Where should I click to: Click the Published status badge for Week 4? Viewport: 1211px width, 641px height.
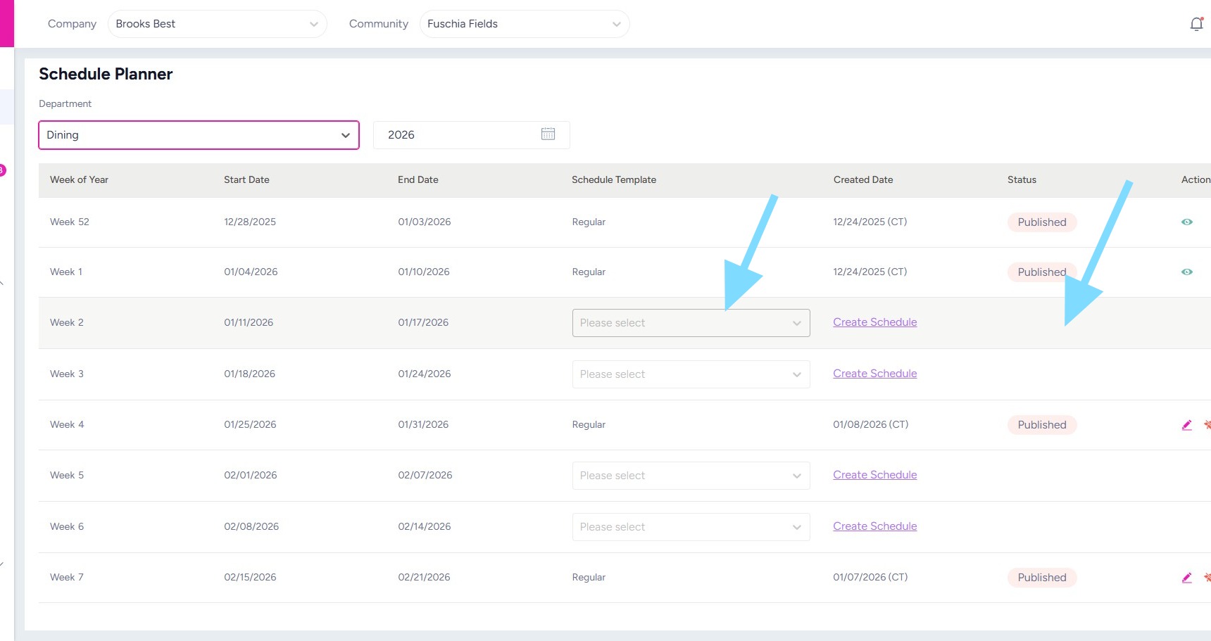[x=1041, y=425]
